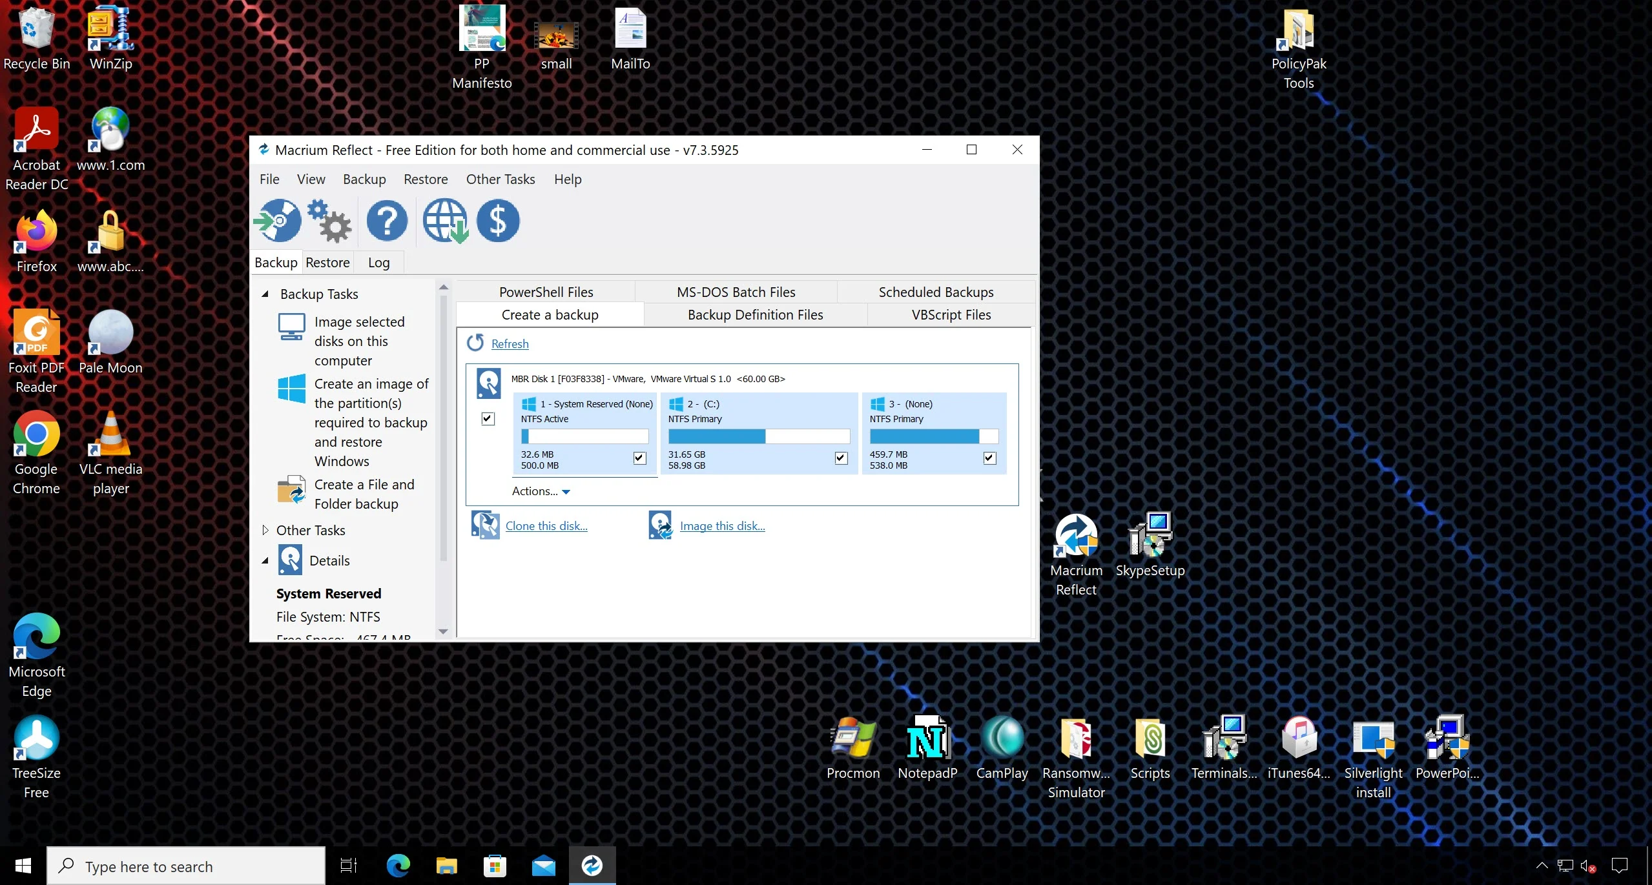This screenshot has width=1652, height=885.
Task: Open the Help menu
Action: tap(568, 179)
